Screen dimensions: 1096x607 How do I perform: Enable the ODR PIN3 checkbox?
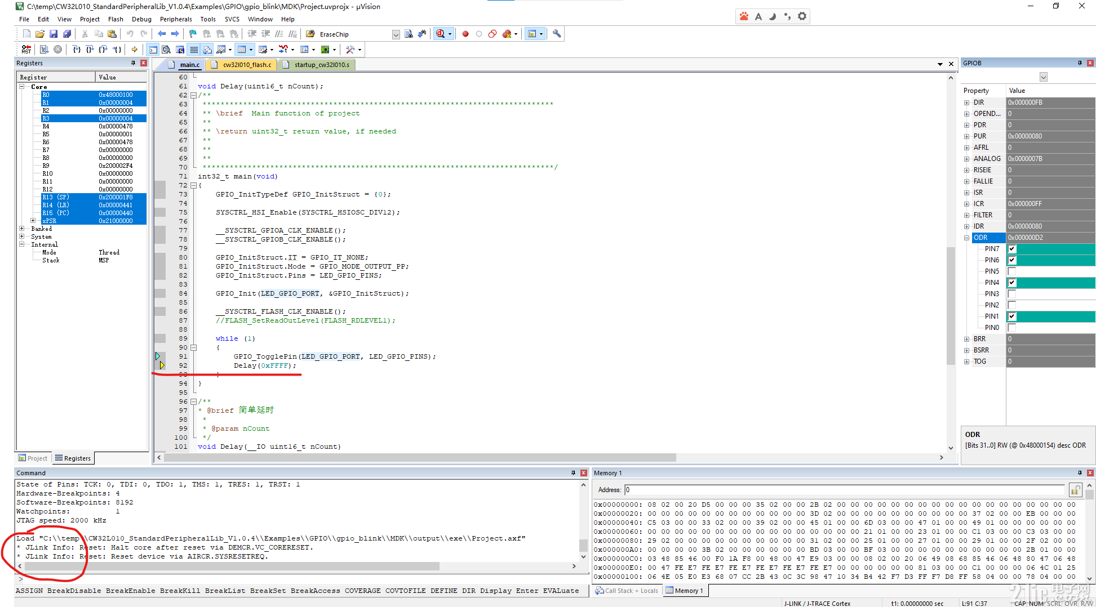[1012, 294]
